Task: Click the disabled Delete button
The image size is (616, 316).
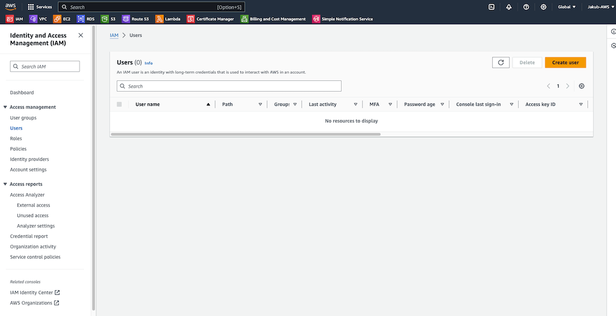Action: [x=527, y=63]
